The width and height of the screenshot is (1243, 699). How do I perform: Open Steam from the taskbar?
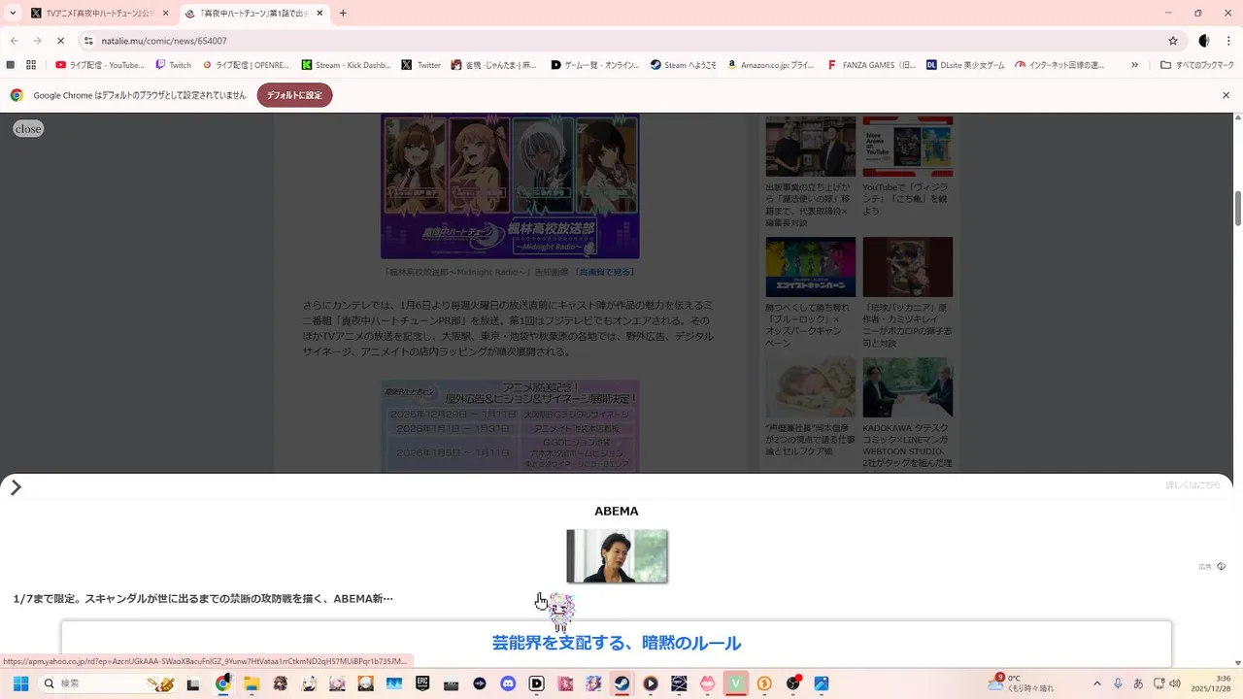tap(621, 683)
